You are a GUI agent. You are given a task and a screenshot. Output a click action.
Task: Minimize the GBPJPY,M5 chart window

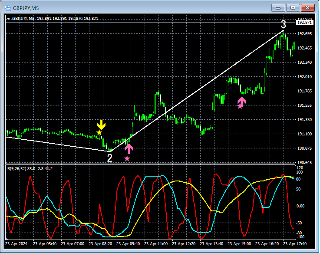coord(278,8)
